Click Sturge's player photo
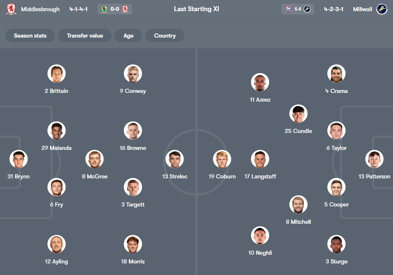393x275 pixels. [x=336, y=244]
